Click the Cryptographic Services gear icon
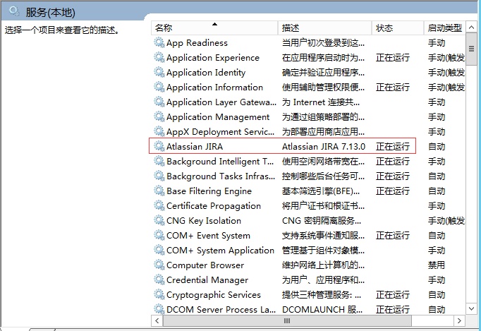This screenshot has width=481, height=331. tap(159, 295)
